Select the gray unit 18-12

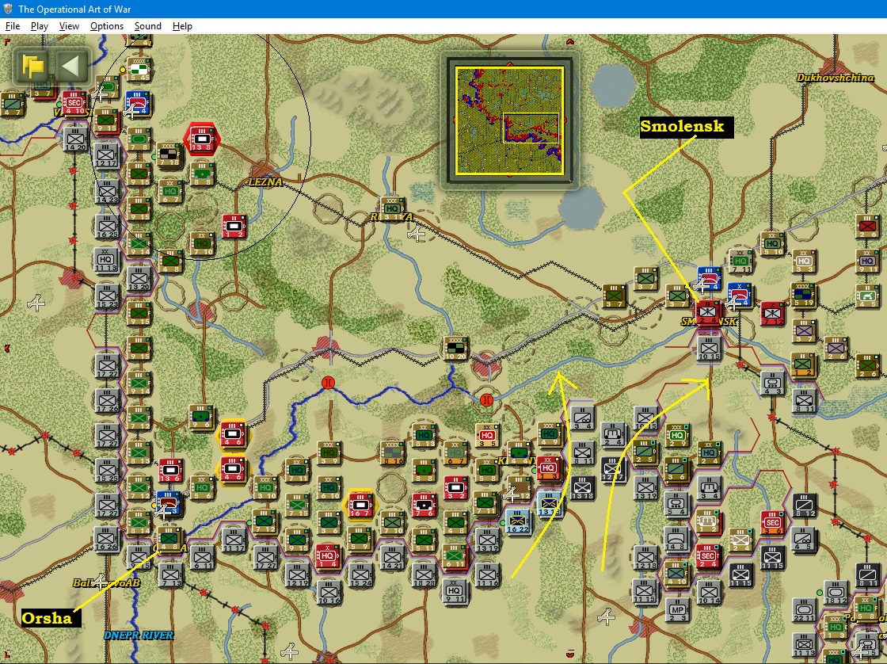[836, 592]
